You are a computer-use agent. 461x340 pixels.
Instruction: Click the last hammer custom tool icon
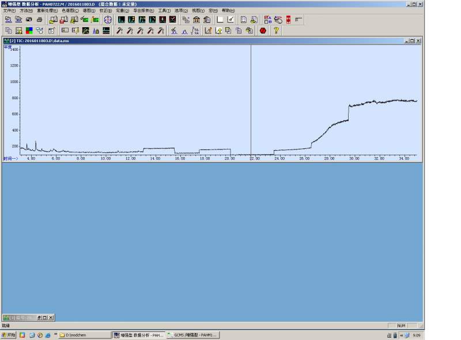click(161, 31)
